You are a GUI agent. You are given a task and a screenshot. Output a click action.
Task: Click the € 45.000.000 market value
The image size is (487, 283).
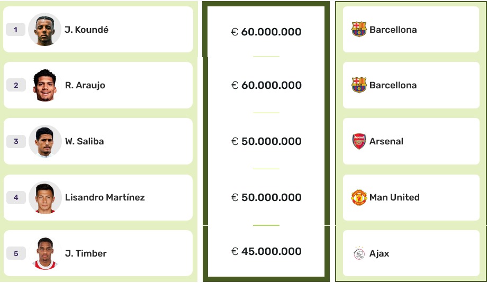click(266, 251)
